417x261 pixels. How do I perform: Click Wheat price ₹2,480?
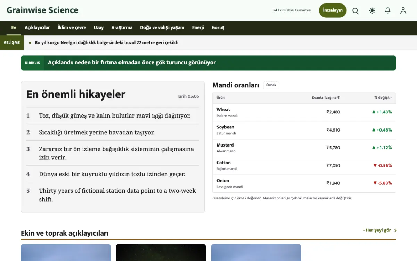(x=333, y=112)
